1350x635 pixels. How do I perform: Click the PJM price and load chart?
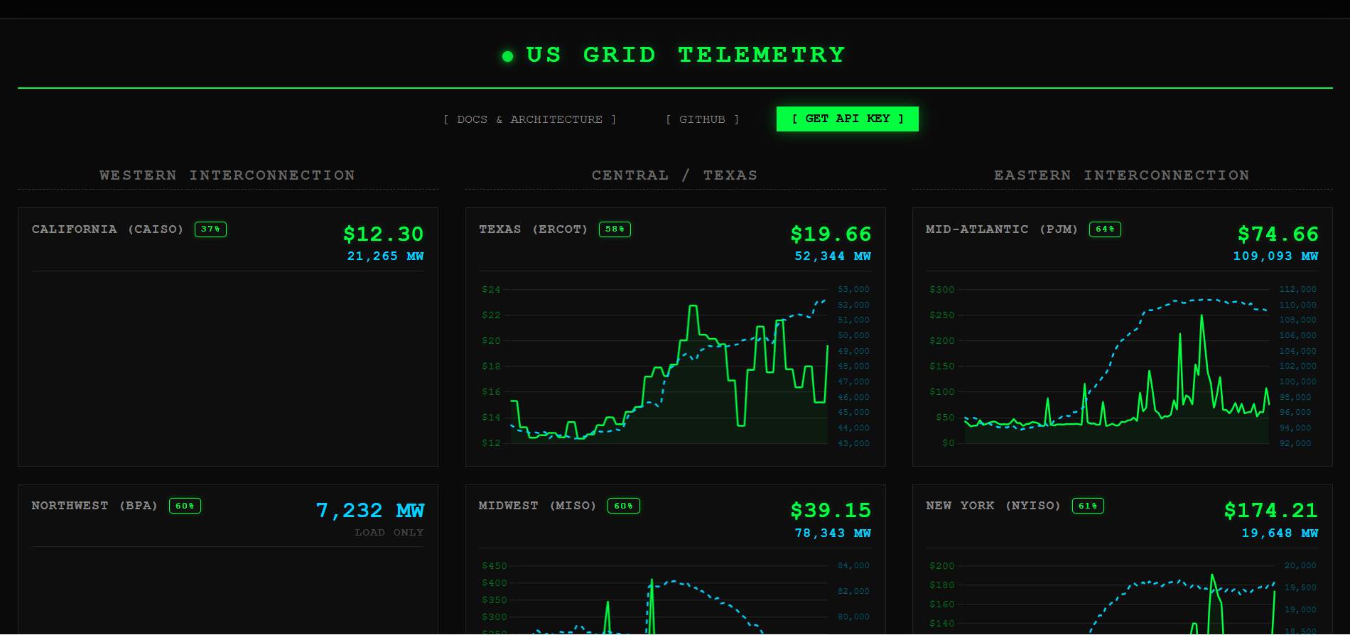click(x=1122, y=366)
